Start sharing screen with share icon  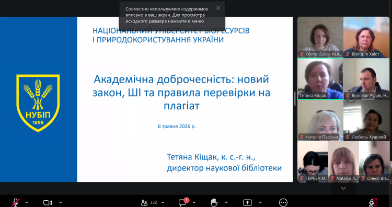click(247, 202)
